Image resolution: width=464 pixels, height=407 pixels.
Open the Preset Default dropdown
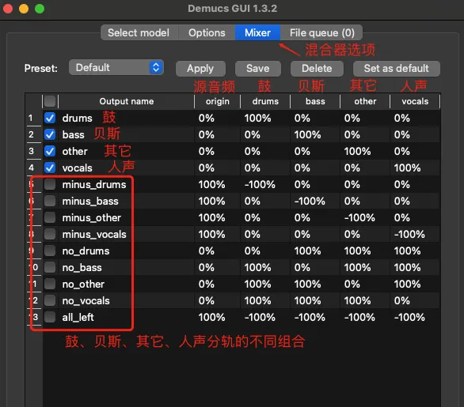tap(116, 68)
